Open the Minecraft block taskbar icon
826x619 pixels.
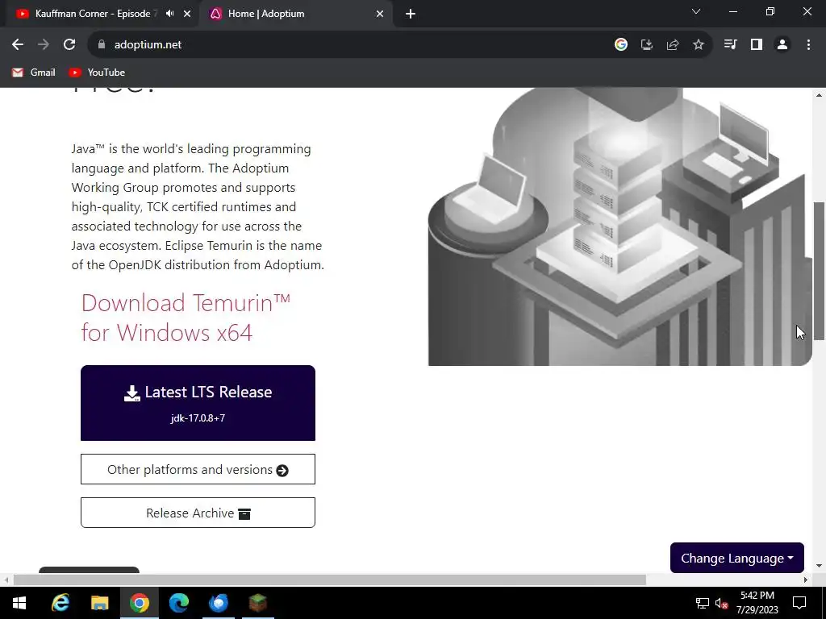pyautogui.click(x=257, y=603)
